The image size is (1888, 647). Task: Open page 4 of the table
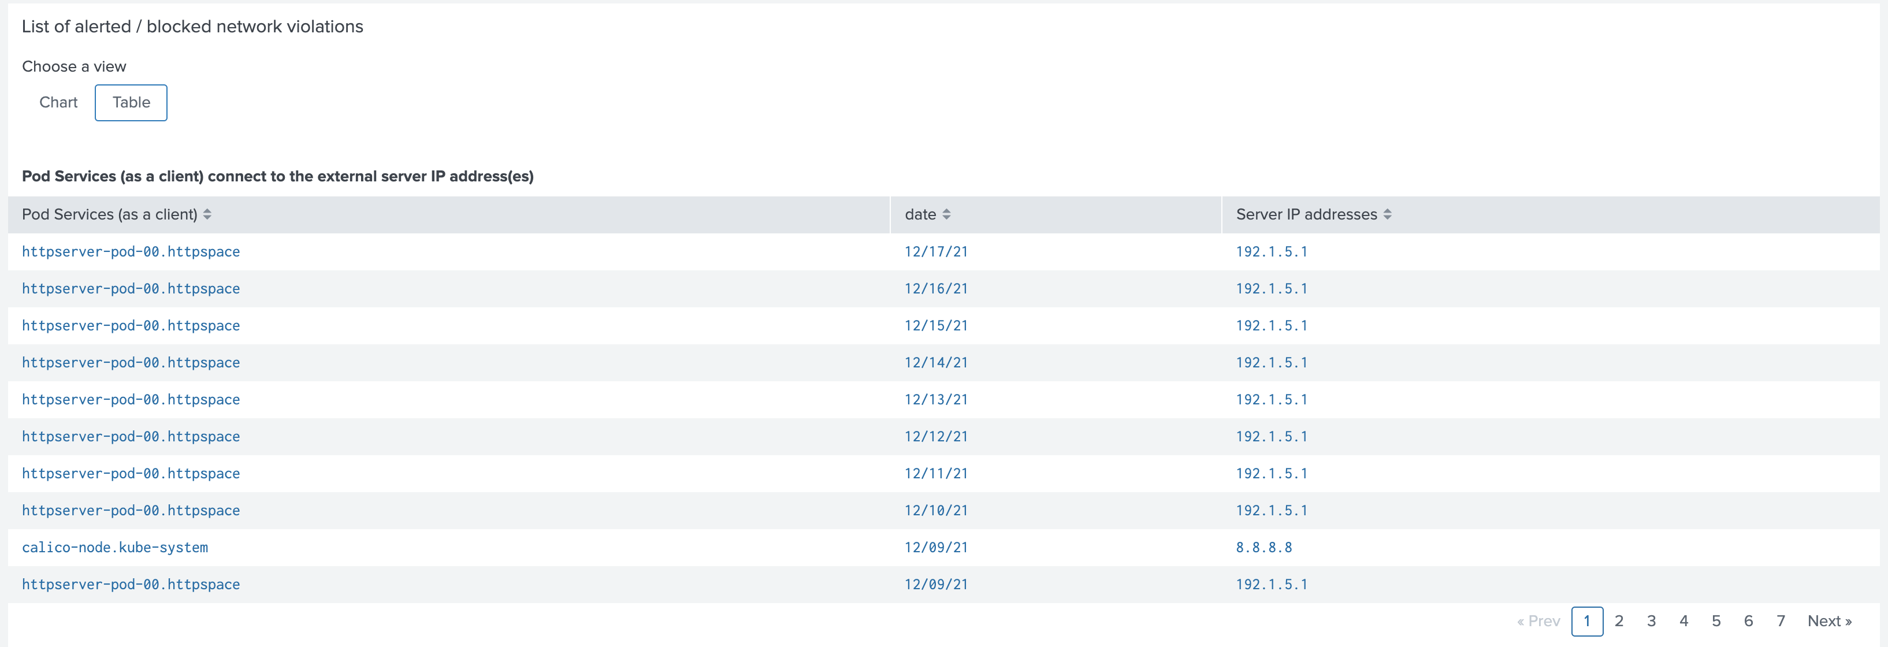click(1683, 620)
